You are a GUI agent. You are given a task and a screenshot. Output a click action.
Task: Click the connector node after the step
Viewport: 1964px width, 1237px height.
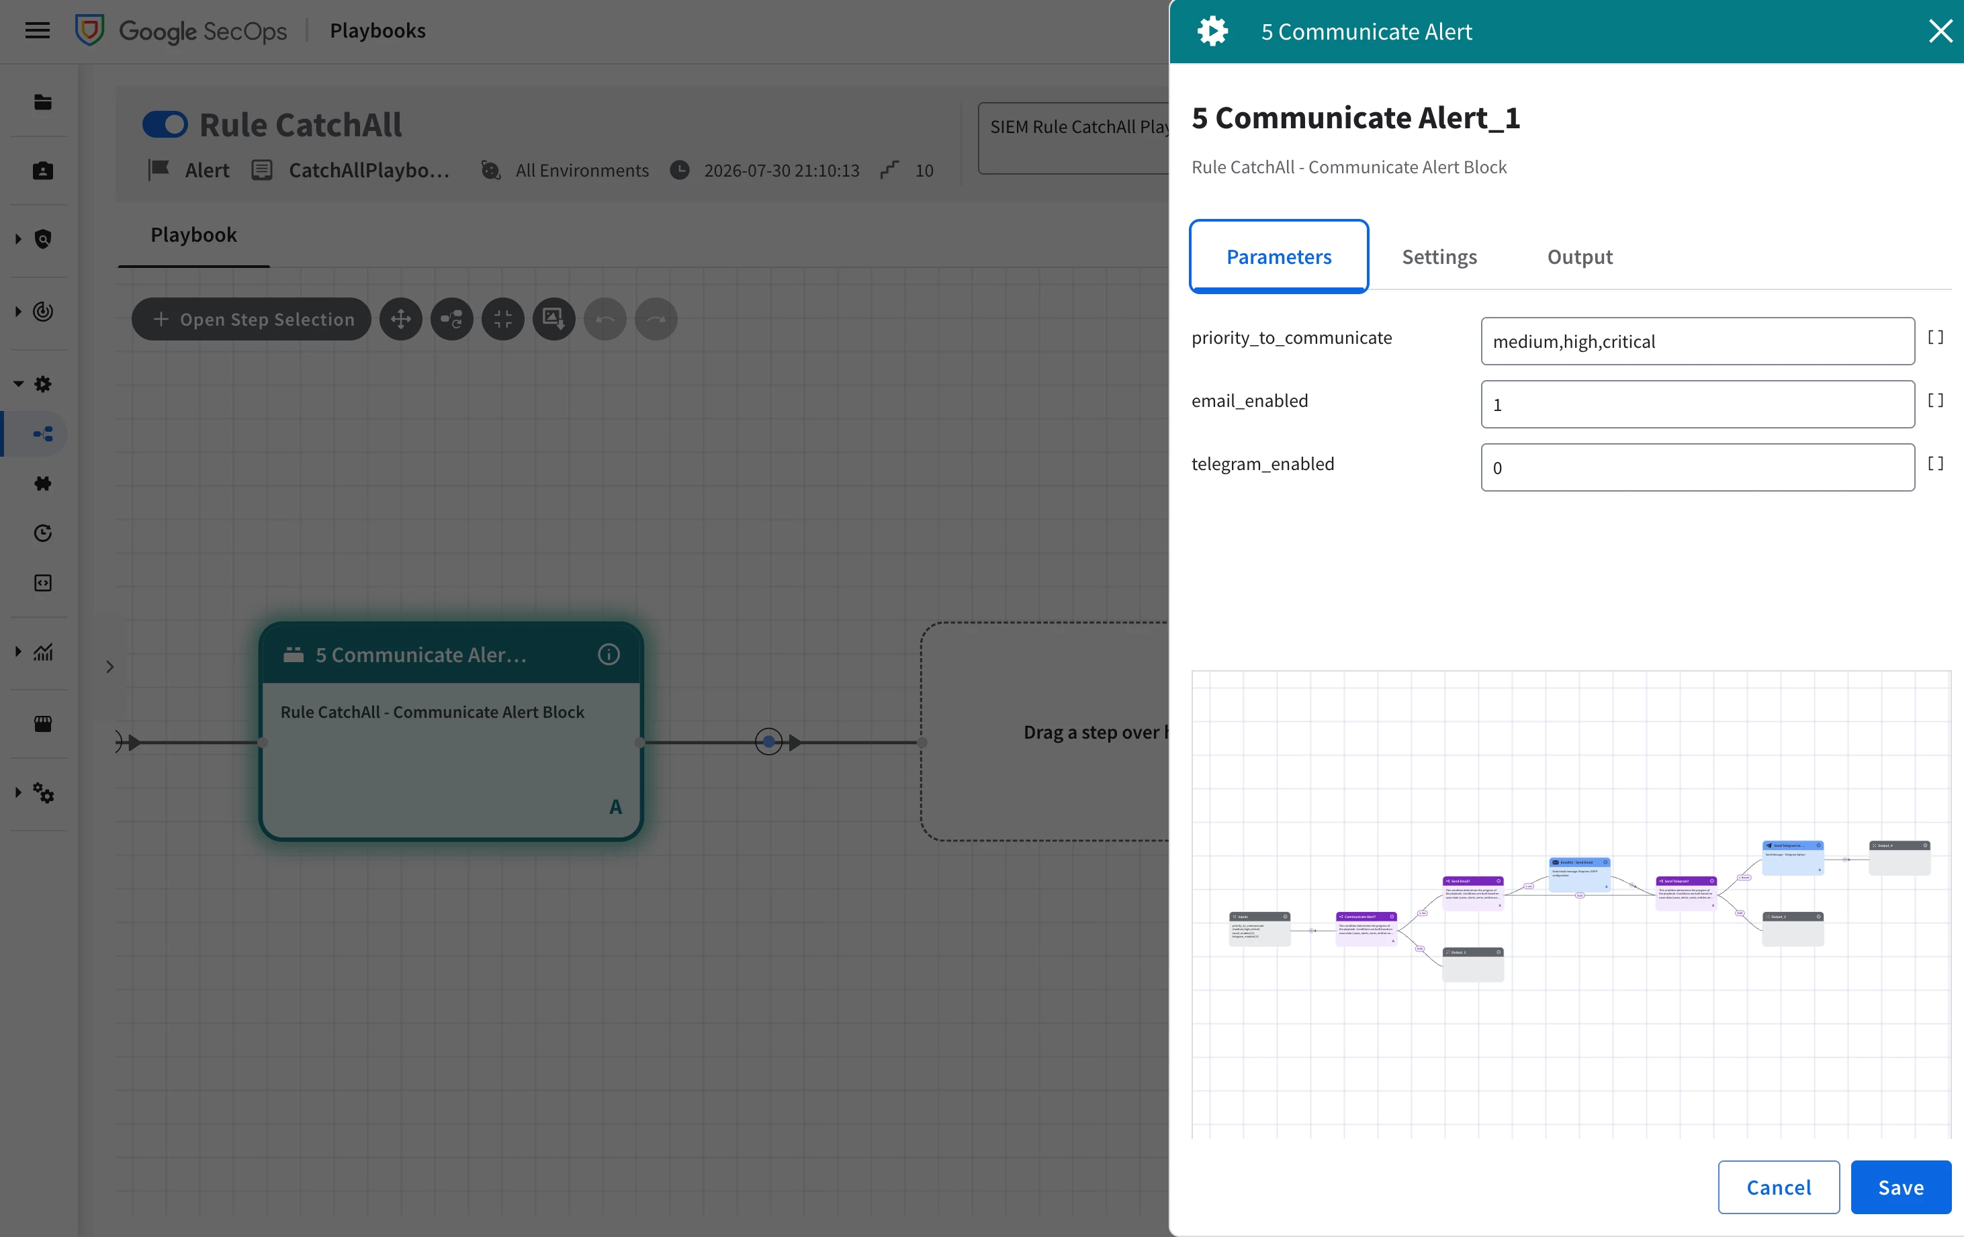768,741
